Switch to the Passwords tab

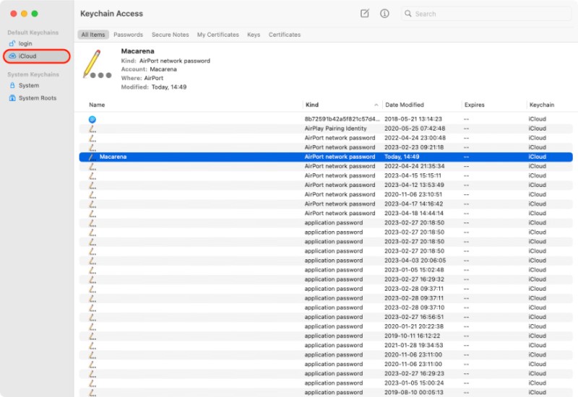pyautogui.click(x=128, y=35)
